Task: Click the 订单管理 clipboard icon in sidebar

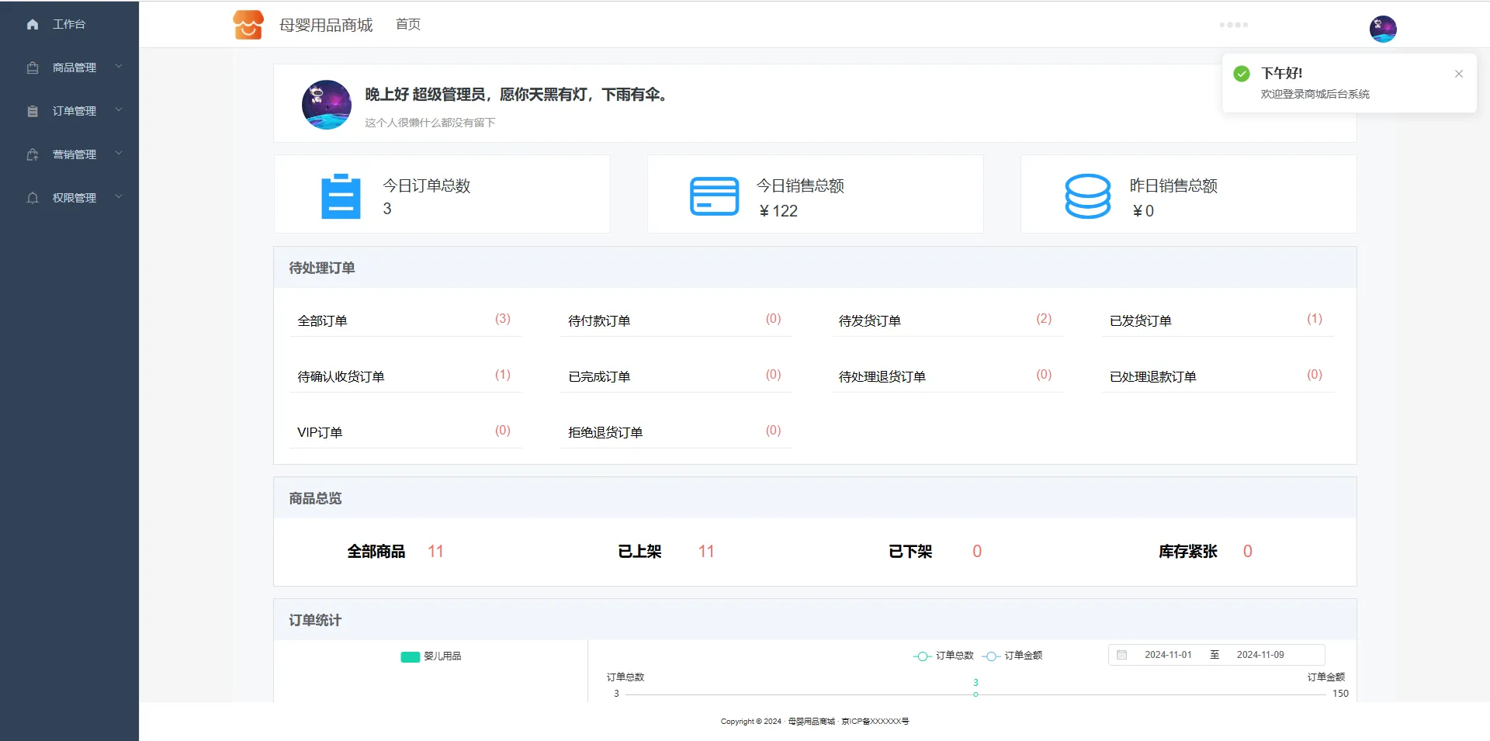Action: [33, 111]
